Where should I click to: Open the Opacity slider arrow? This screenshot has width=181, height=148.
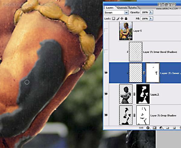click(x=151, y=13)
